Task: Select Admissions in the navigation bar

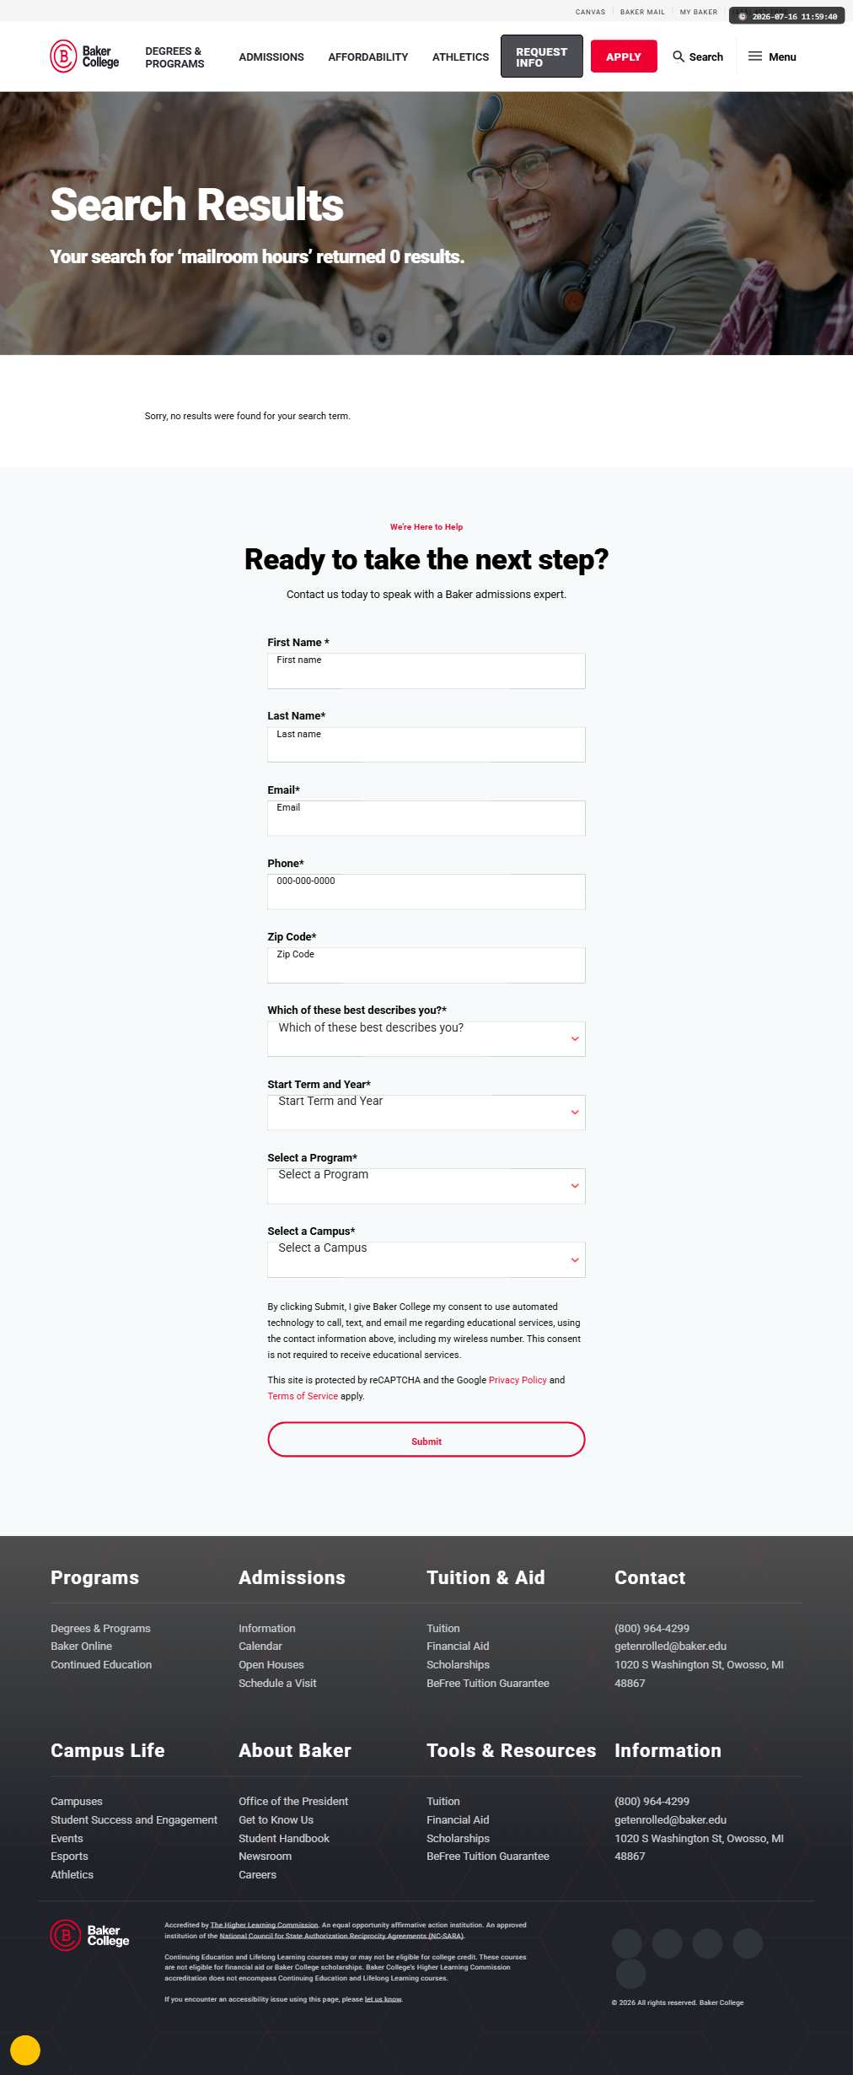Action: click(x=271, y=57)
